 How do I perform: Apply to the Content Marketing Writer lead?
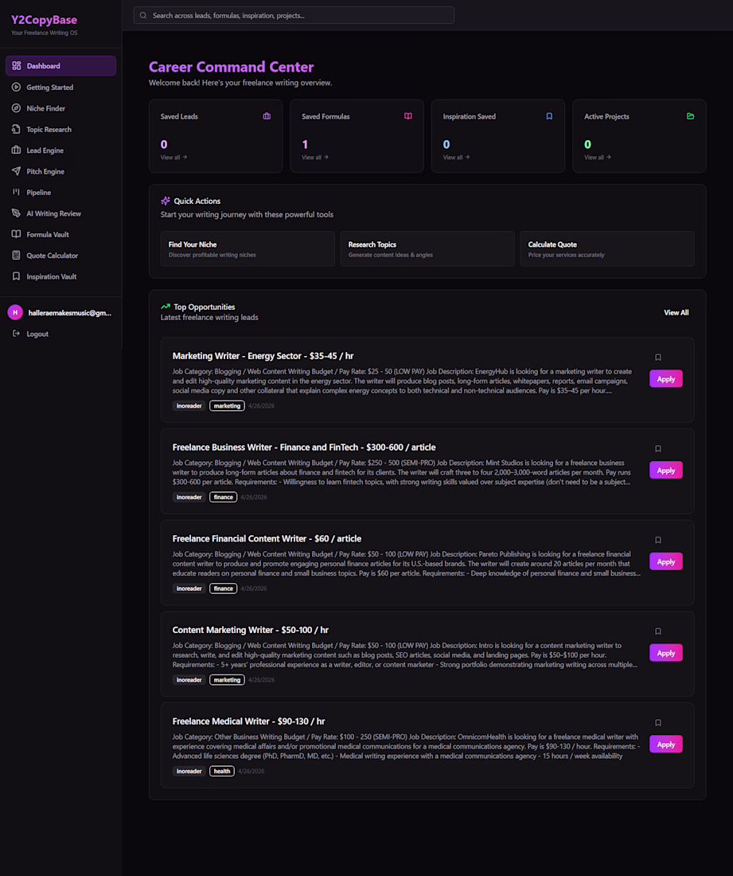pyautogui.click(x=665, y=653)
